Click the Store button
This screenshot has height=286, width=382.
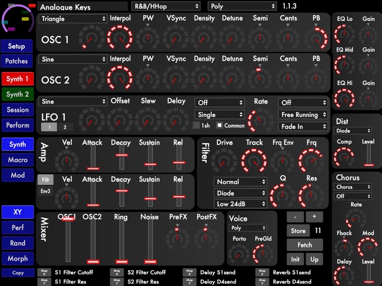298,231
